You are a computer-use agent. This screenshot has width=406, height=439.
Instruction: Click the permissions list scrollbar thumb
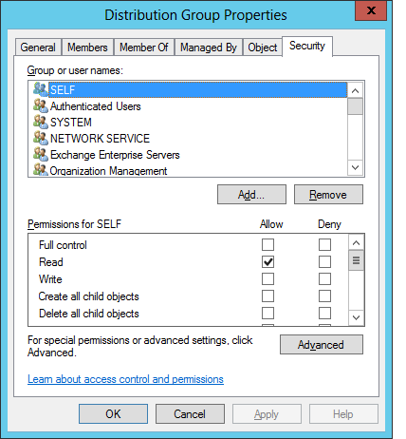[356, 260]
